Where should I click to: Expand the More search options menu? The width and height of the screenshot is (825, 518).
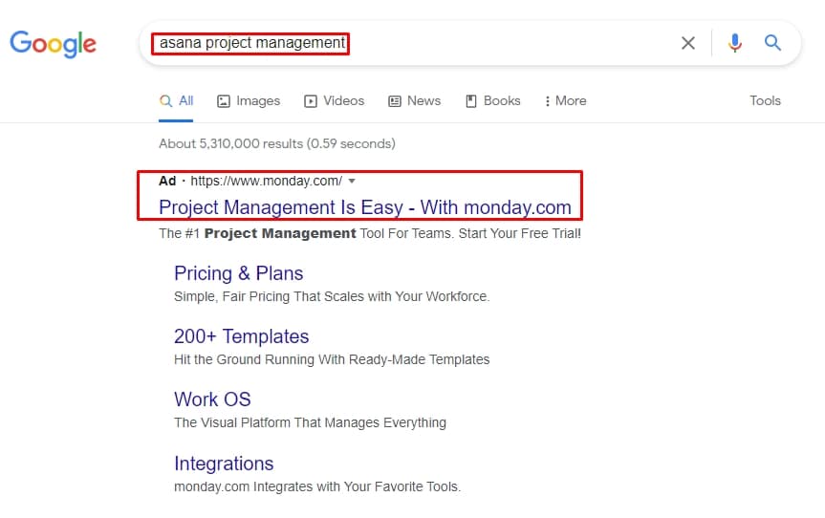[x=565, y=101]
